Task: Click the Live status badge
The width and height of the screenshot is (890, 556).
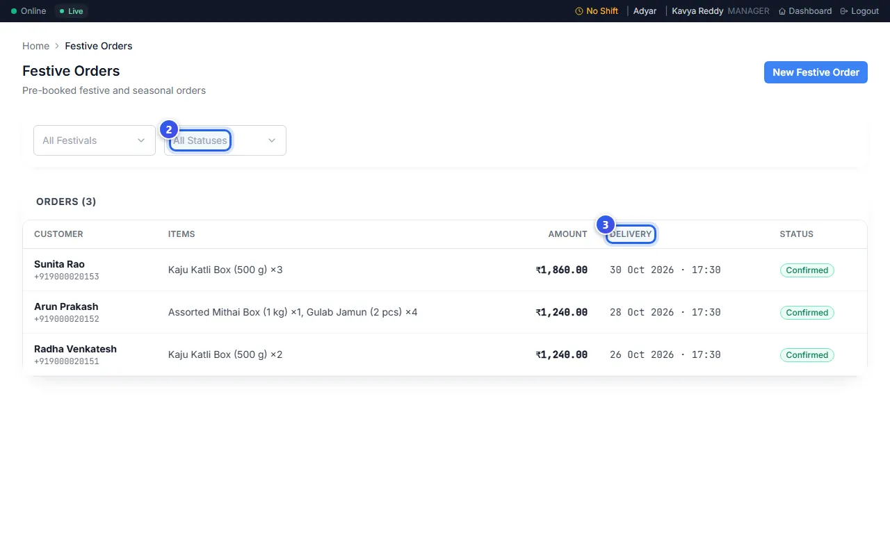Action: (72, 11)
